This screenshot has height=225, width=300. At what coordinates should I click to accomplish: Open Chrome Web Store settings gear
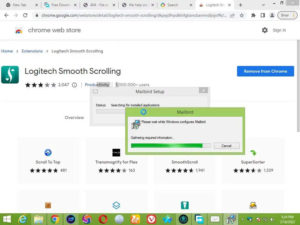265,30
